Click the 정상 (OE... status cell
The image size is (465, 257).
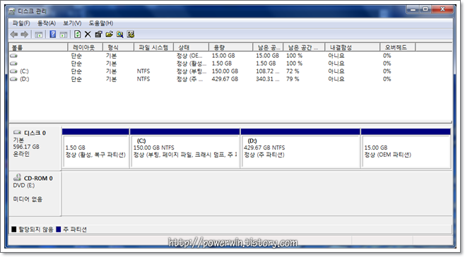point(189,56)
